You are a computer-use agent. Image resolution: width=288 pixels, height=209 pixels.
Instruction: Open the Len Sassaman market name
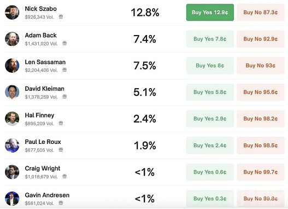[45, 62]
